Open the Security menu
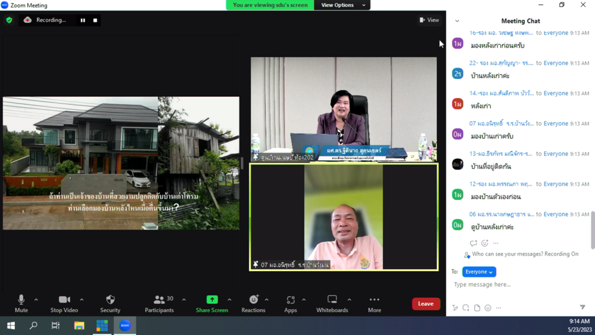The image size is (595, 335). pyautogui.click(x=110, y=303)
